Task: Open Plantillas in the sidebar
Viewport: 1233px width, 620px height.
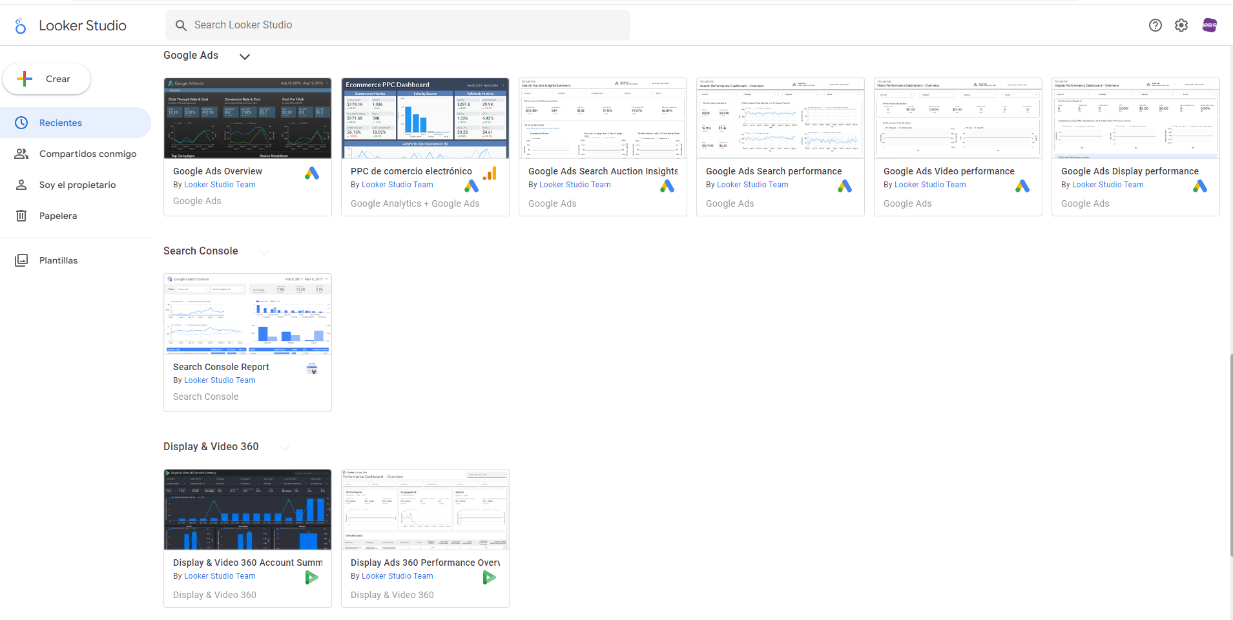Action: coord(58,260)
